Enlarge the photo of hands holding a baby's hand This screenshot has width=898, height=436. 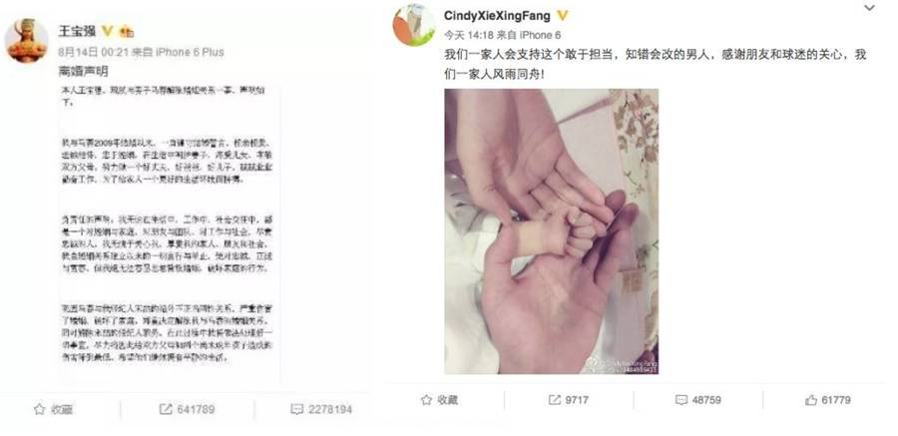[552, 231]
